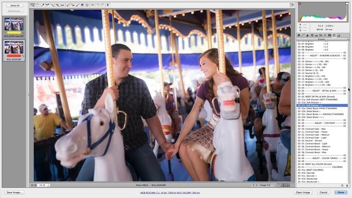Screen dimensions: 352x198
Task: Cycle before/after view icon
Action: 279,185
